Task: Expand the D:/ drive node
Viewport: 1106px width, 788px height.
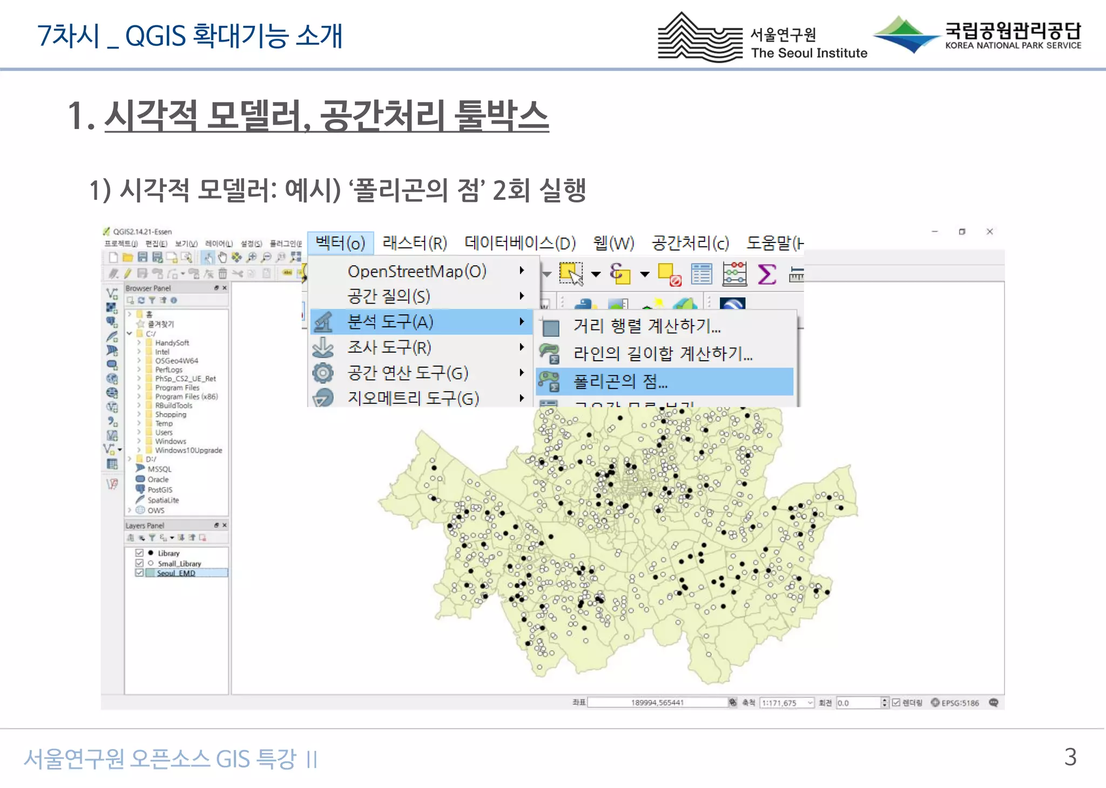Action: pyautogui.click(x=130, y=459)
